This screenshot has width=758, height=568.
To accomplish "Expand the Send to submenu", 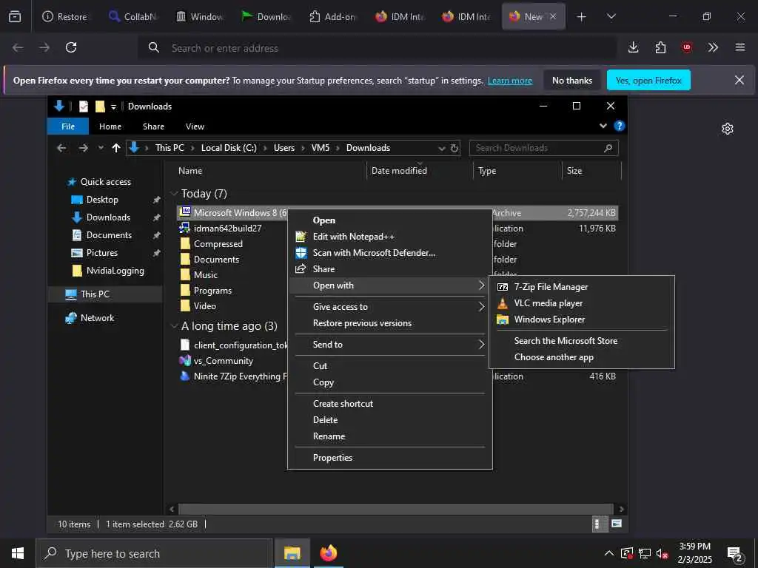I will (x=481, y=345).
